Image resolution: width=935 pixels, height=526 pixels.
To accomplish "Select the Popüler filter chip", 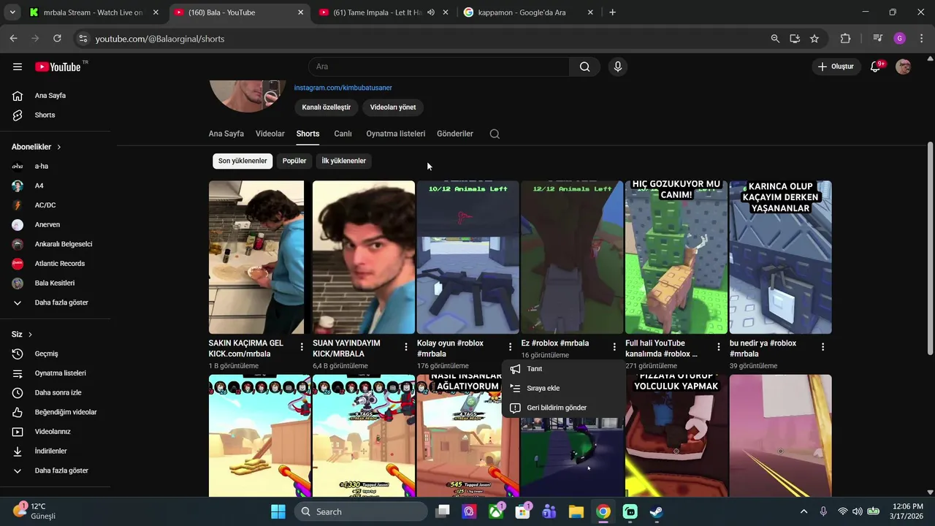I will point(294,161).
